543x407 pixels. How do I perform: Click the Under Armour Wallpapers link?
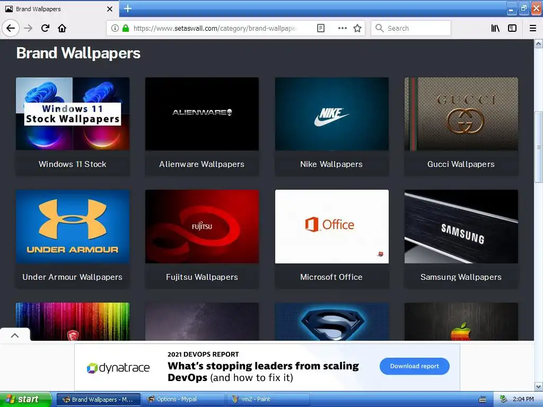72,277
